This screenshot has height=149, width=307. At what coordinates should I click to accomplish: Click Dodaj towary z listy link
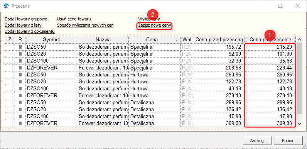click(23, 25)
